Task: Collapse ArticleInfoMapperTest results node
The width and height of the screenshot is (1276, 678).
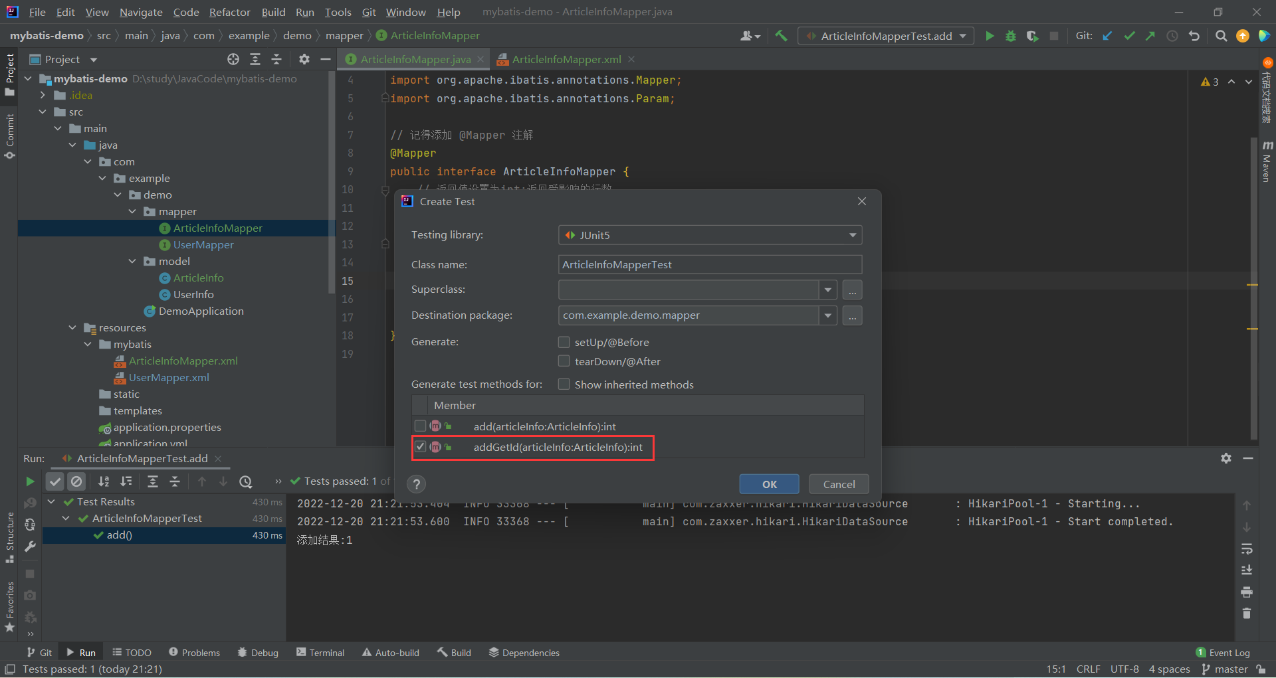Action: 66,519
